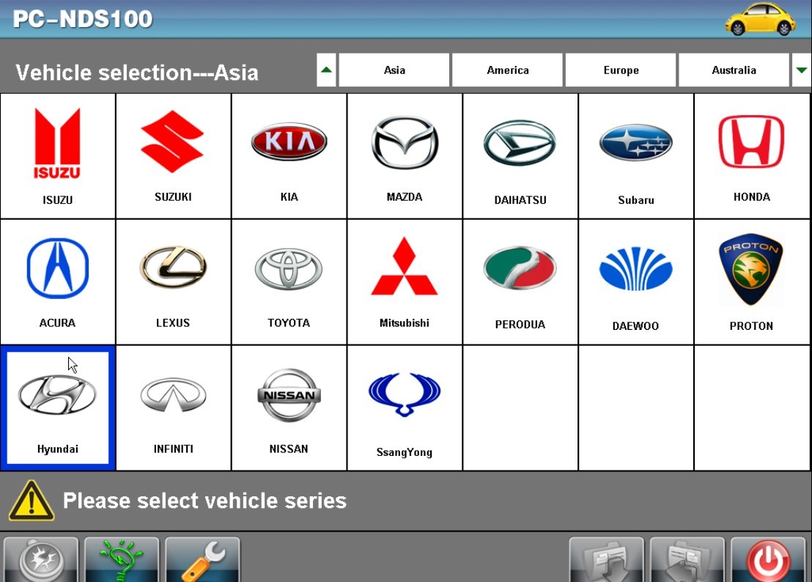Select the DAEWOO vehicle brand
Viewport: 812px width, 582px height.
click(x=636, y=282)
